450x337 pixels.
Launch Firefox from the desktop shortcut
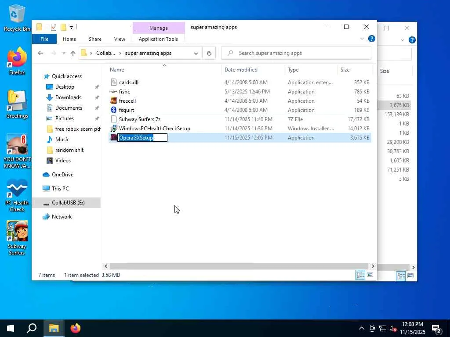point(17,61)
